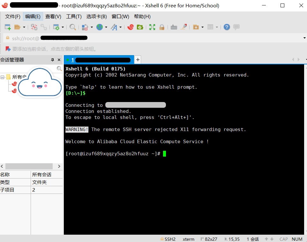This screenshot has width=307, height=242.
Task: Click the 子项目 value 2 cell
Action: 34,190
